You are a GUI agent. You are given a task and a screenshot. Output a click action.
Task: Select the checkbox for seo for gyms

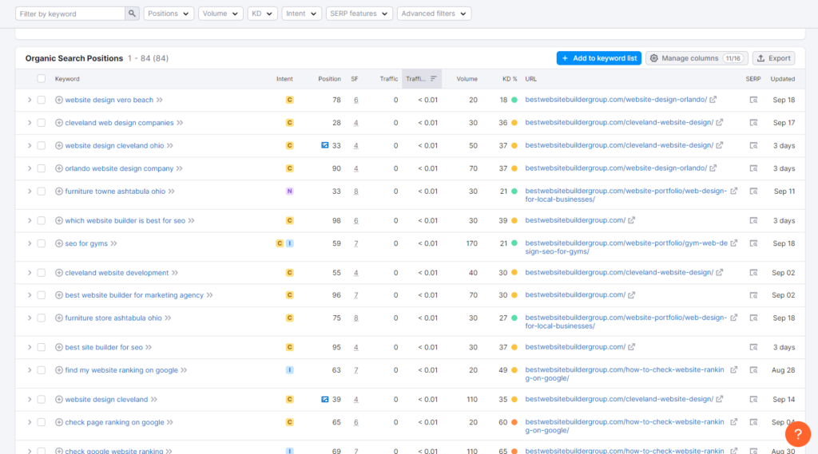pyautogui.click(x=42, y=243)
